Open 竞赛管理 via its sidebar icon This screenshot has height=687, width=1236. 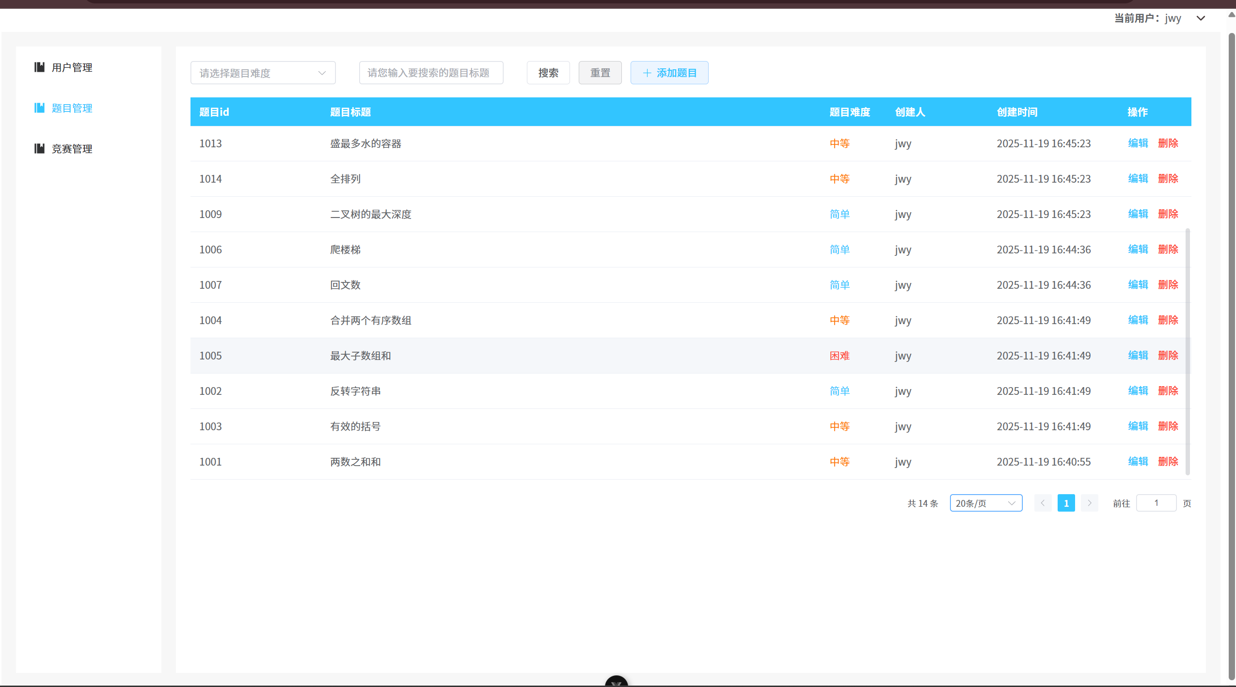[x=39, y=148]
